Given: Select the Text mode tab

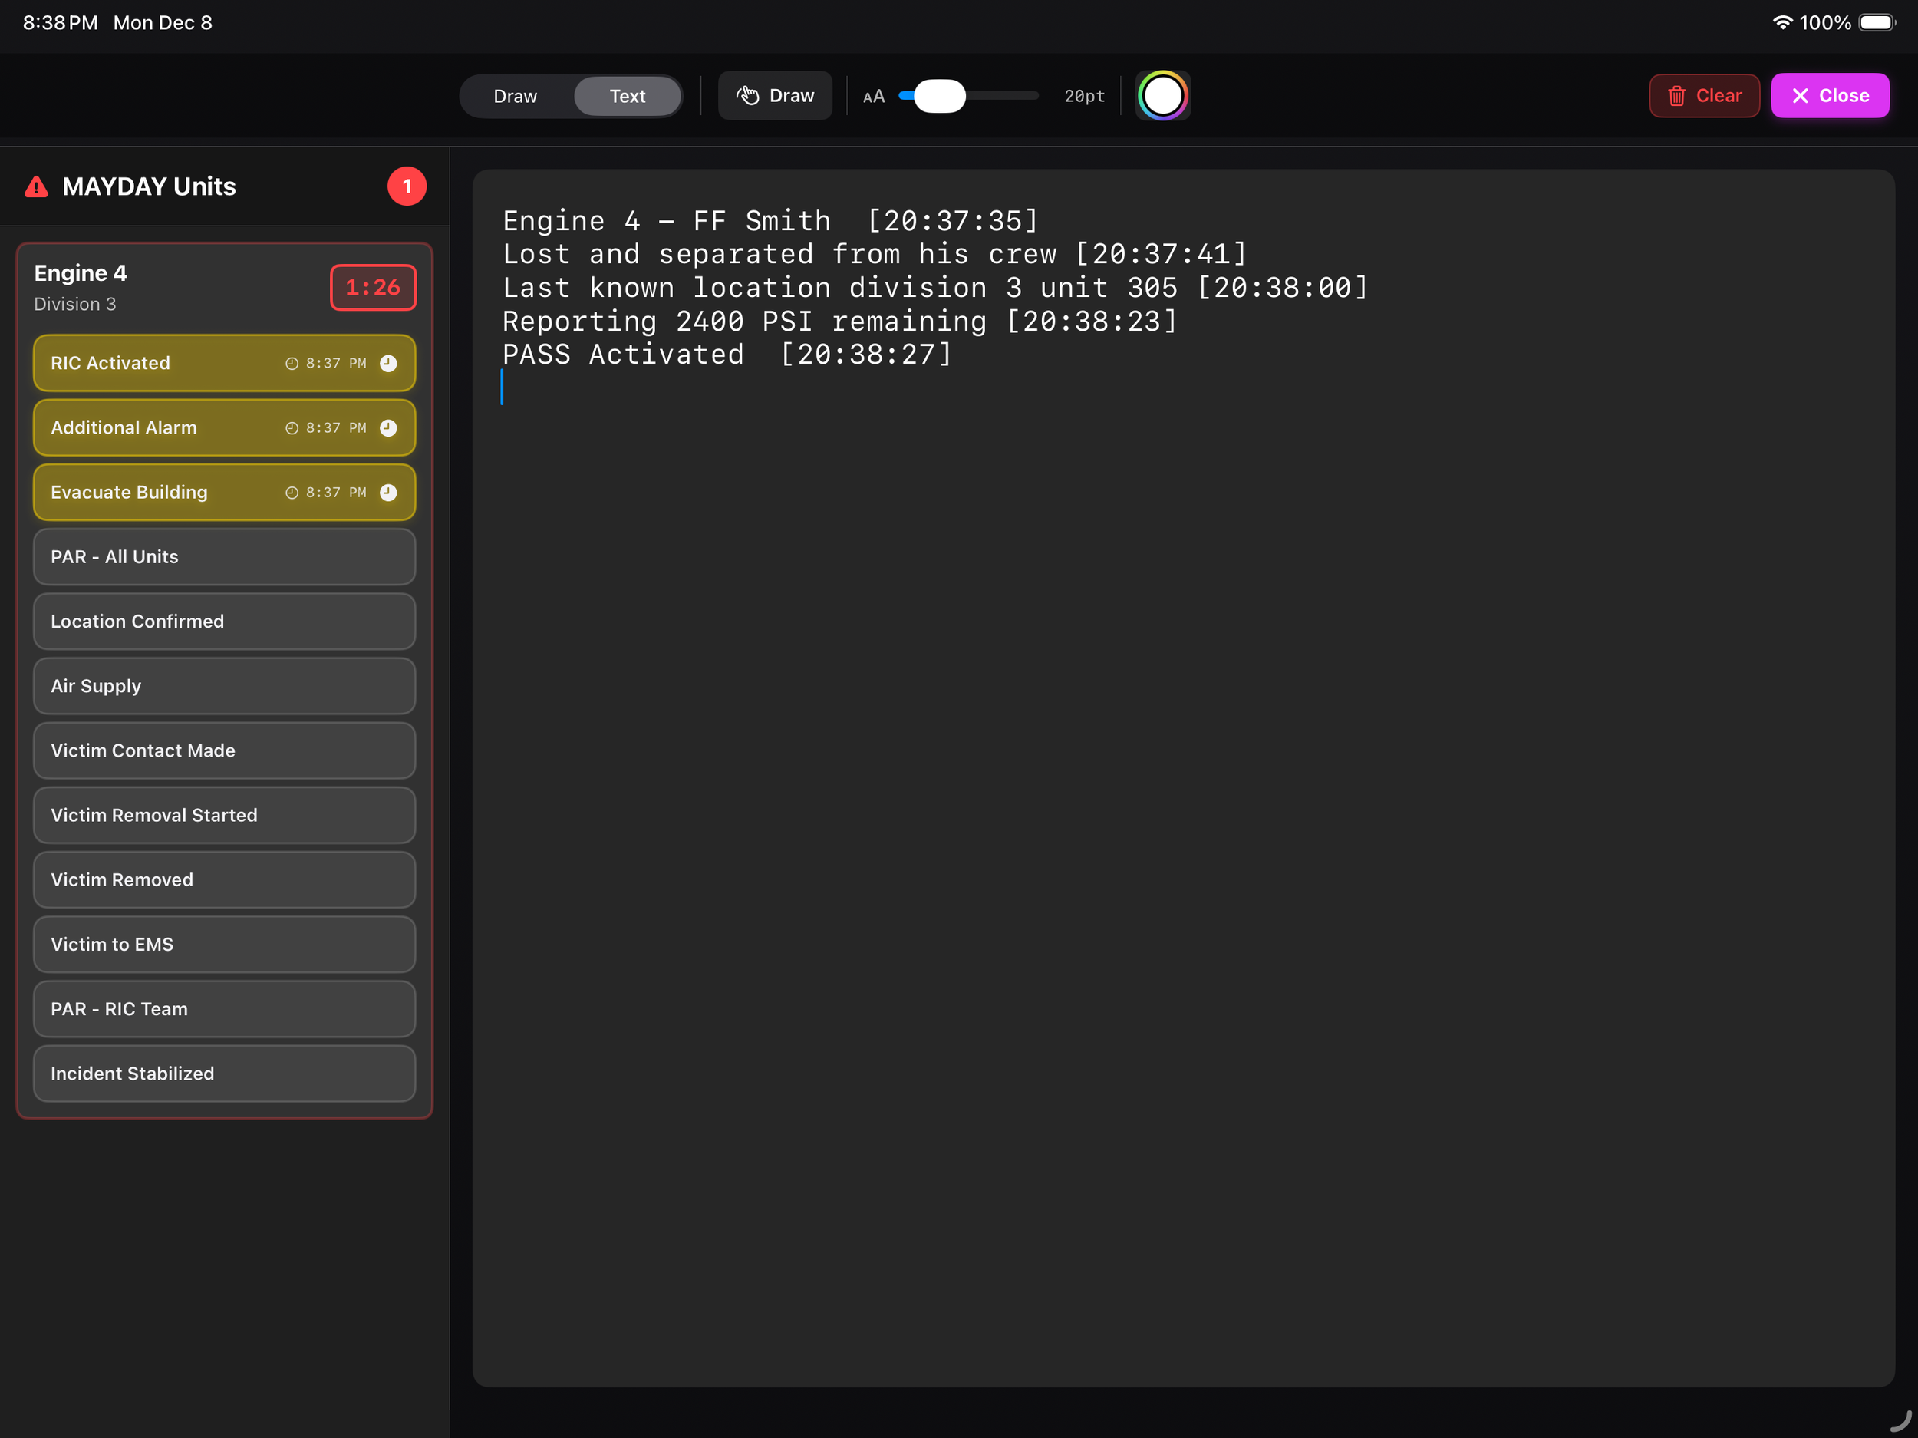Looking at the screenshot, I should pos(627,96).
